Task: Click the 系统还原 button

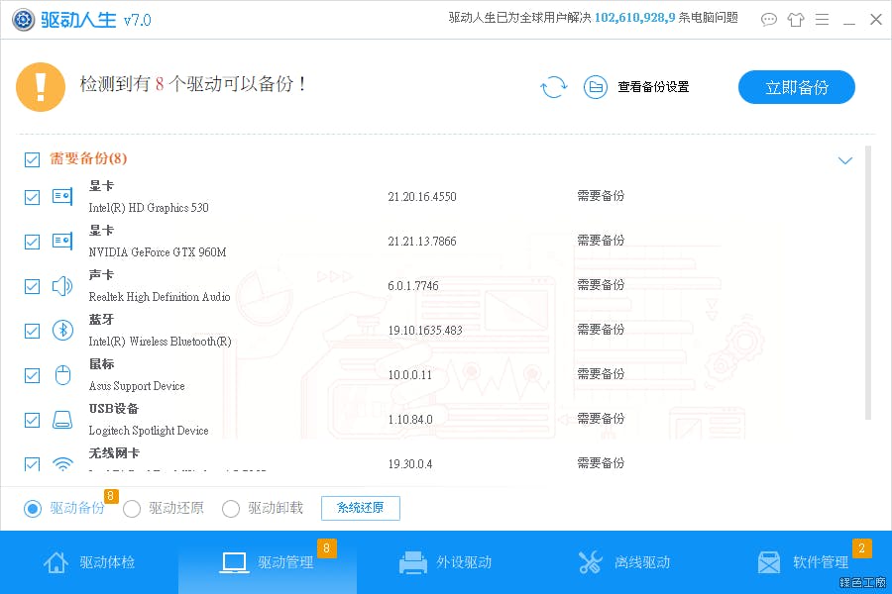Action: click(360, 509)
